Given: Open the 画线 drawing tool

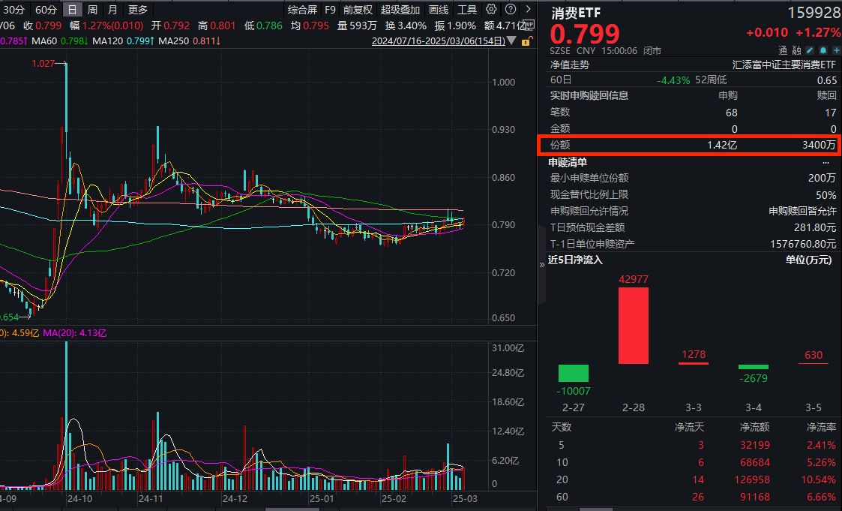Looking at the screenshot, I should [x=439, y=10].
